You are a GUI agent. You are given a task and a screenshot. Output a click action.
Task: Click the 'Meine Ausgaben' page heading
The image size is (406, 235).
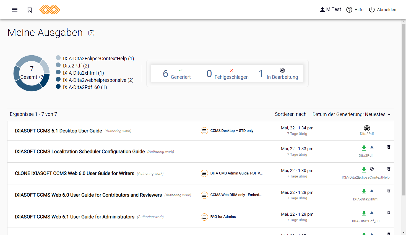45,33
